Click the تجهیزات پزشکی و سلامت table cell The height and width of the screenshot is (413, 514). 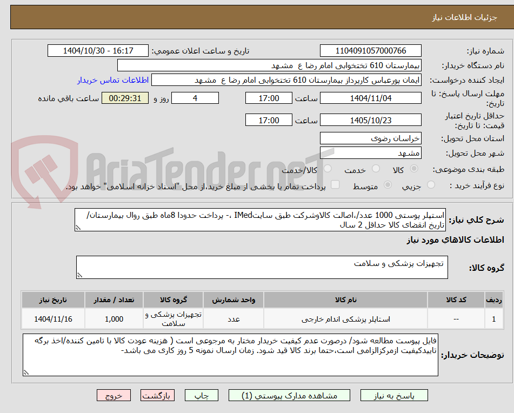173,319
